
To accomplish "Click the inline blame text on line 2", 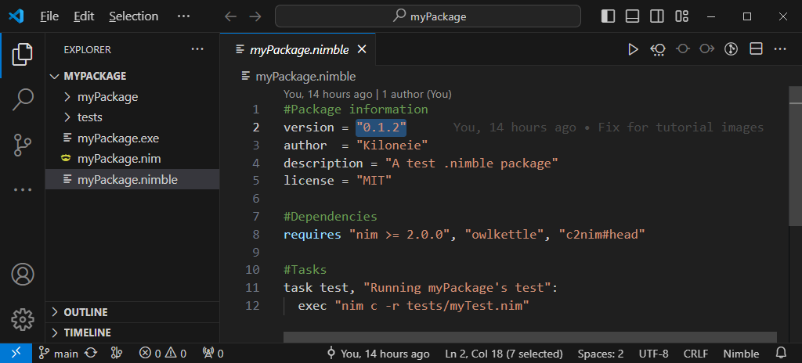I will [x=608, y=128].
